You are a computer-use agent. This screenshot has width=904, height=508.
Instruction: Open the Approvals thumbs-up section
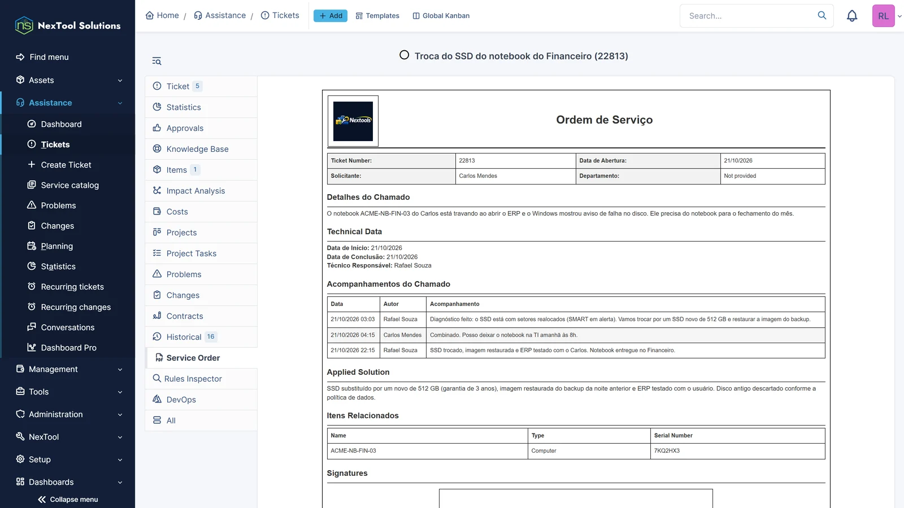click(x=201, y=128)
